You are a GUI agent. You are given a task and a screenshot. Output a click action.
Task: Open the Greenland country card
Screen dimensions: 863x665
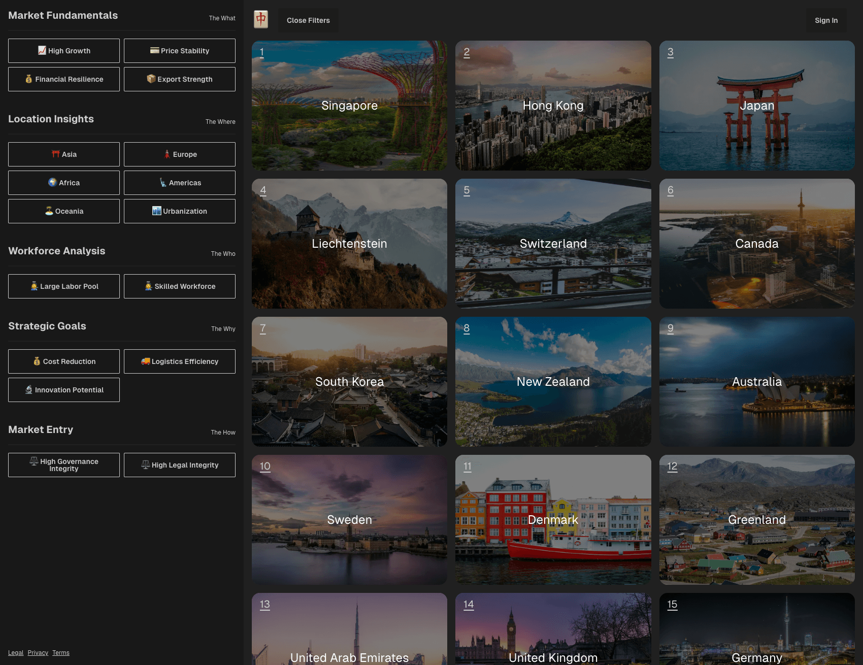(x=757, y=520)
